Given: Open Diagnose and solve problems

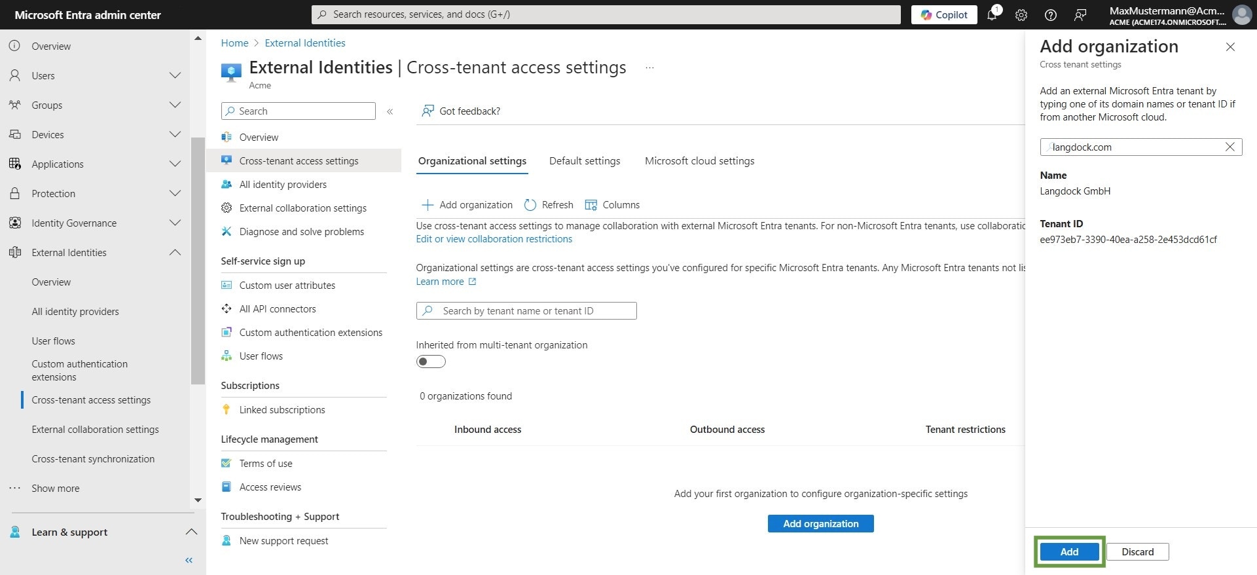Looking at the screenshot, I should click(x=301, y=231).
